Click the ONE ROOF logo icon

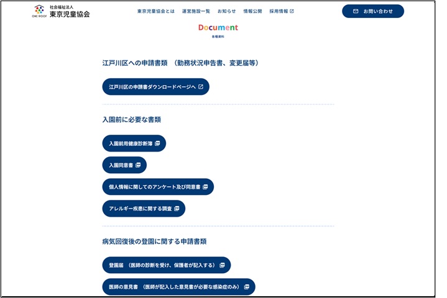39,11
